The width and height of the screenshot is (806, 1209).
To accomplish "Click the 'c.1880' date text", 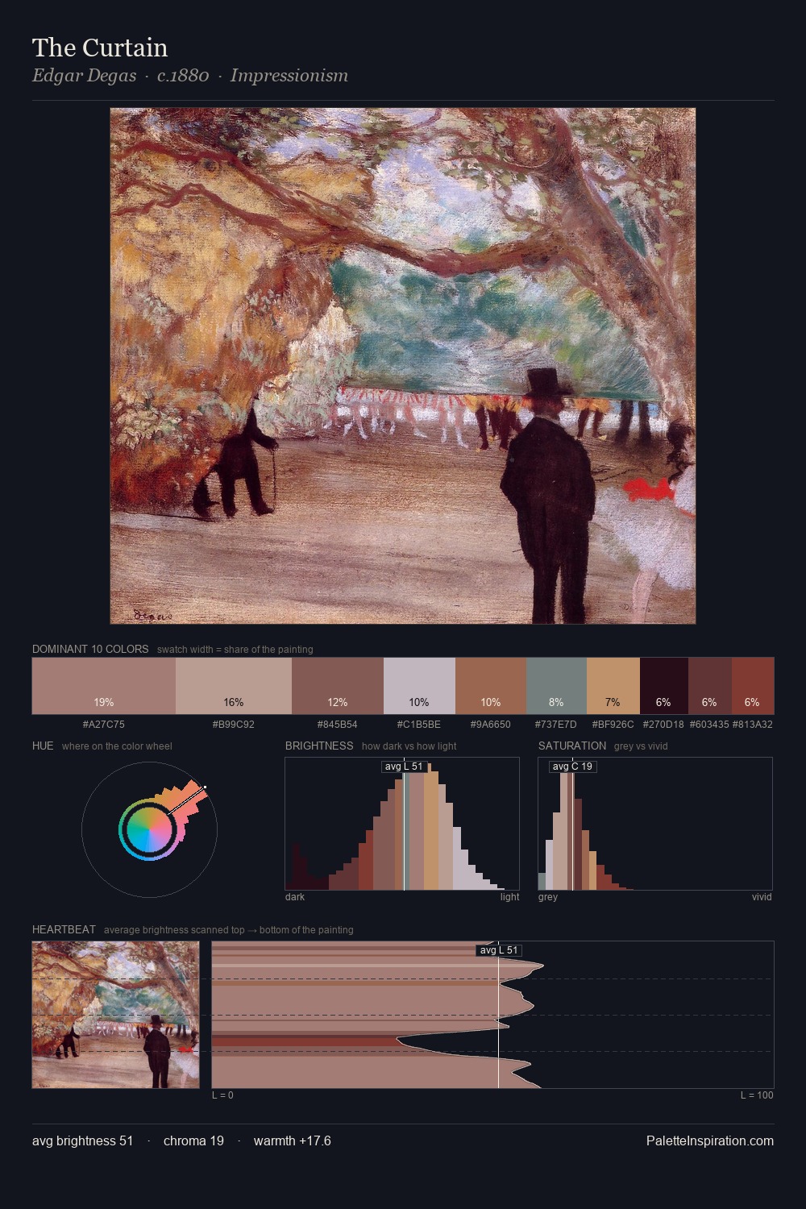I will tap(183, 76).
